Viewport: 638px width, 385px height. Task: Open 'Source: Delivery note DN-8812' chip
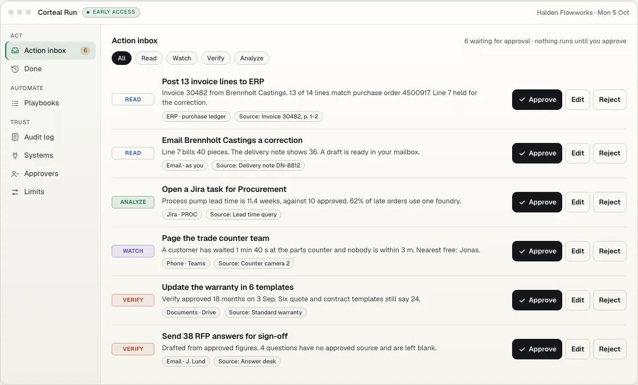(258, 166)
